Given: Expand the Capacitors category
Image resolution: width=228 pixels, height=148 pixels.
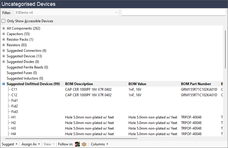Looking at the screenshot, I should (x=4, y=34).
